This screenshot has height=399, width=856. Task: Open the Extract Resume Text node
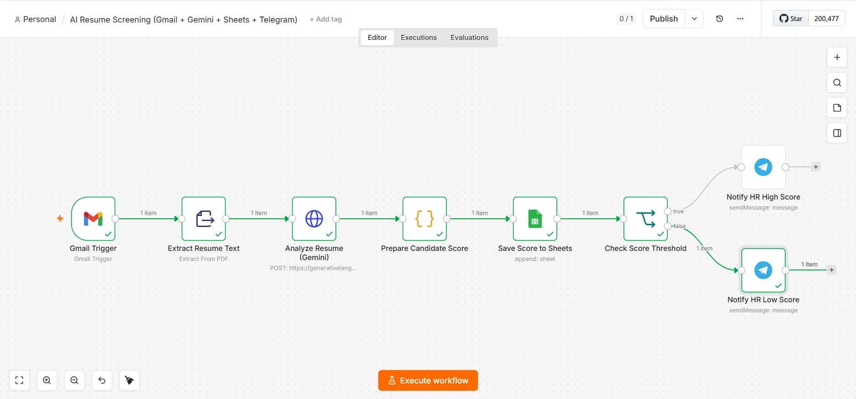click(x=204, y=219)
